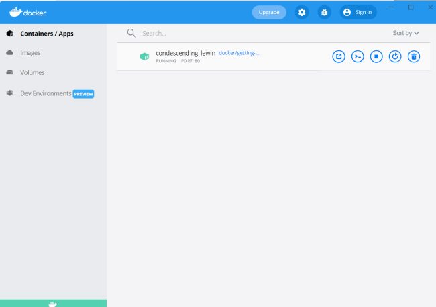Select Containers / Apps in sidebar

pyautogui.click(x=47, y=33)
